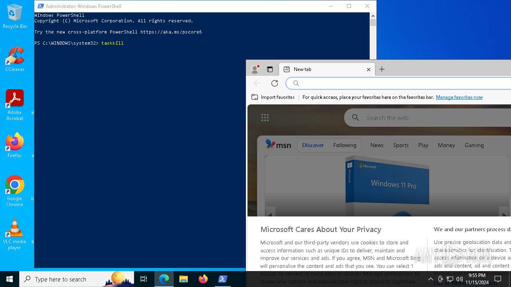Minimize the PowerShell window
The width and height of the screenshot is (511, 287).
point(331,6)
